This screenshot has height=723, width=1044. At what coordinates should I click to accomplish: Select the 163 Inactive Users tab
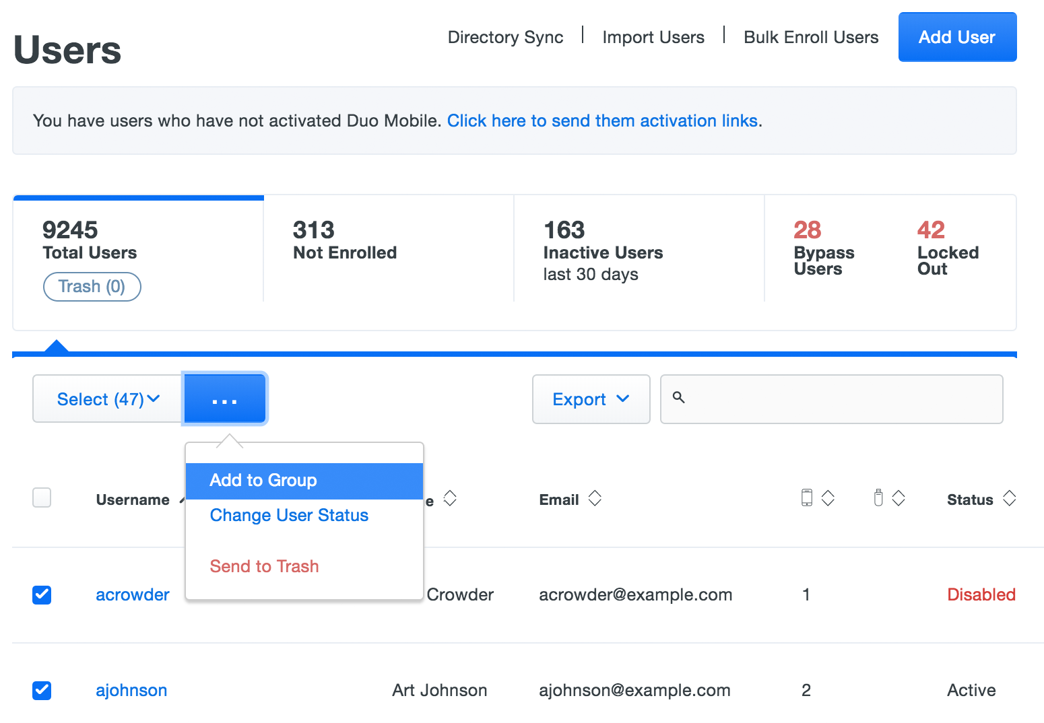(x=639, y=249)
